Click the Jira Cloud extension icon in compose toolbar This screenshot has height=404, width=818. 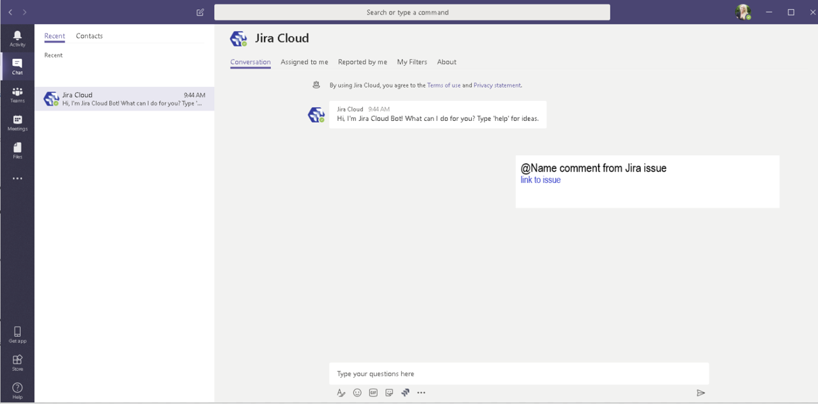[x=405, y=392]
